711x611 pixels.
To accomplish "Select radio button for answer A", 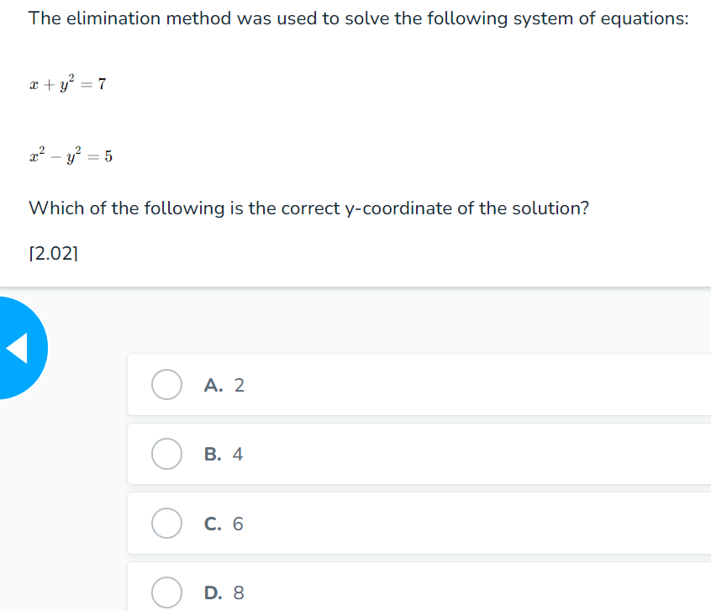I will 166,385.
